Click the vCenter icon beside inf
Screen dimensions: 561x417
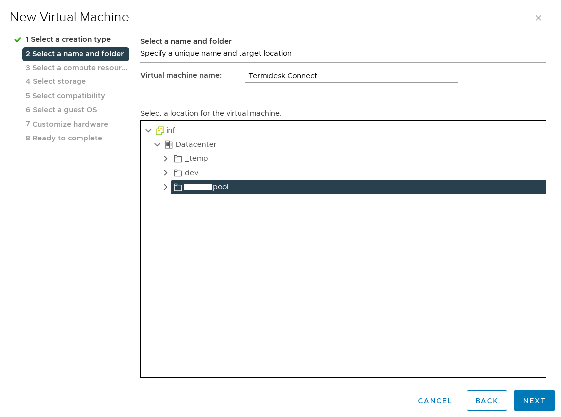coord(160,131)
